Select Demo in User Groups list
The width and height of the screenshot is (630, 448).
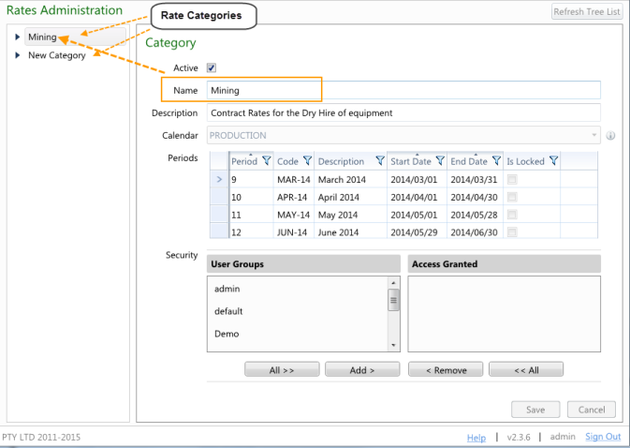coord(227,334)
